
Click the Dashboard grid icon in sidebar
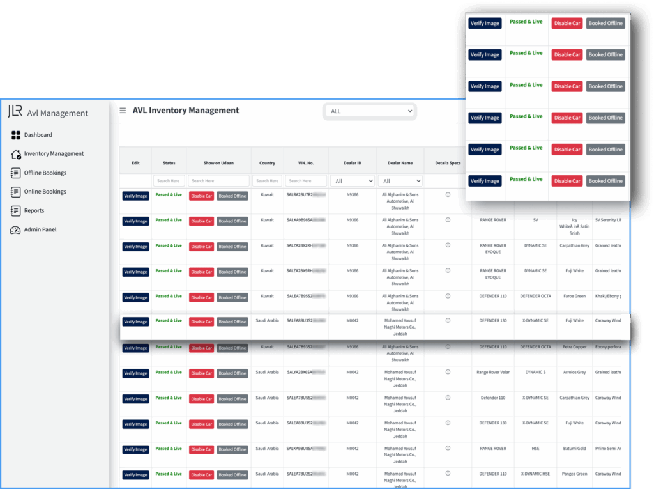click(x=16, y=135)
